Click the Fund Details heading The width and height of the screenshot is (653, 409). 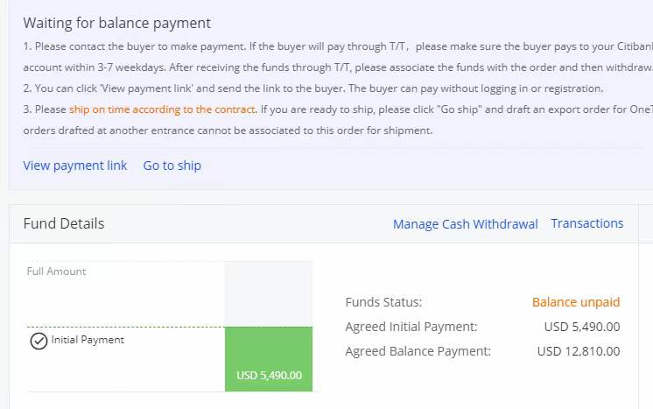pos(64,223)
